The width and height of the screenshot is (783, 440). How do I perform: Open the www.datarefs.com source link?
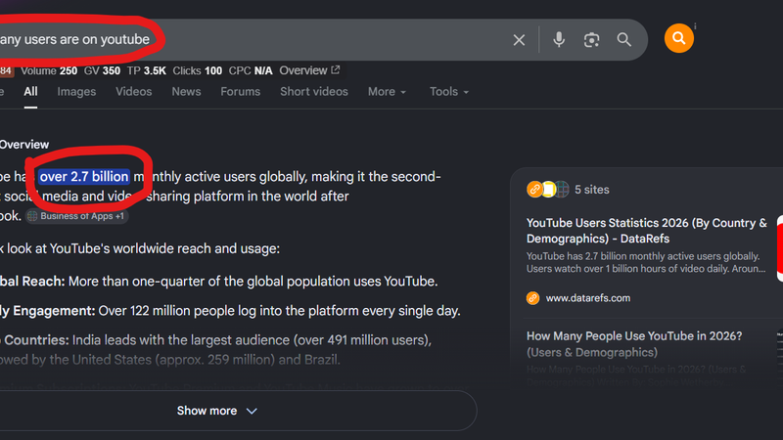pos(588,298)
